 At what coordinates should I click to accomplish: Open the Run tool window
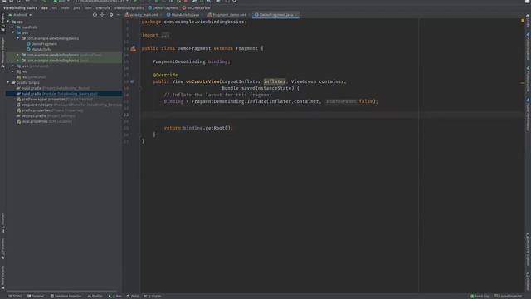click(114, 296)
